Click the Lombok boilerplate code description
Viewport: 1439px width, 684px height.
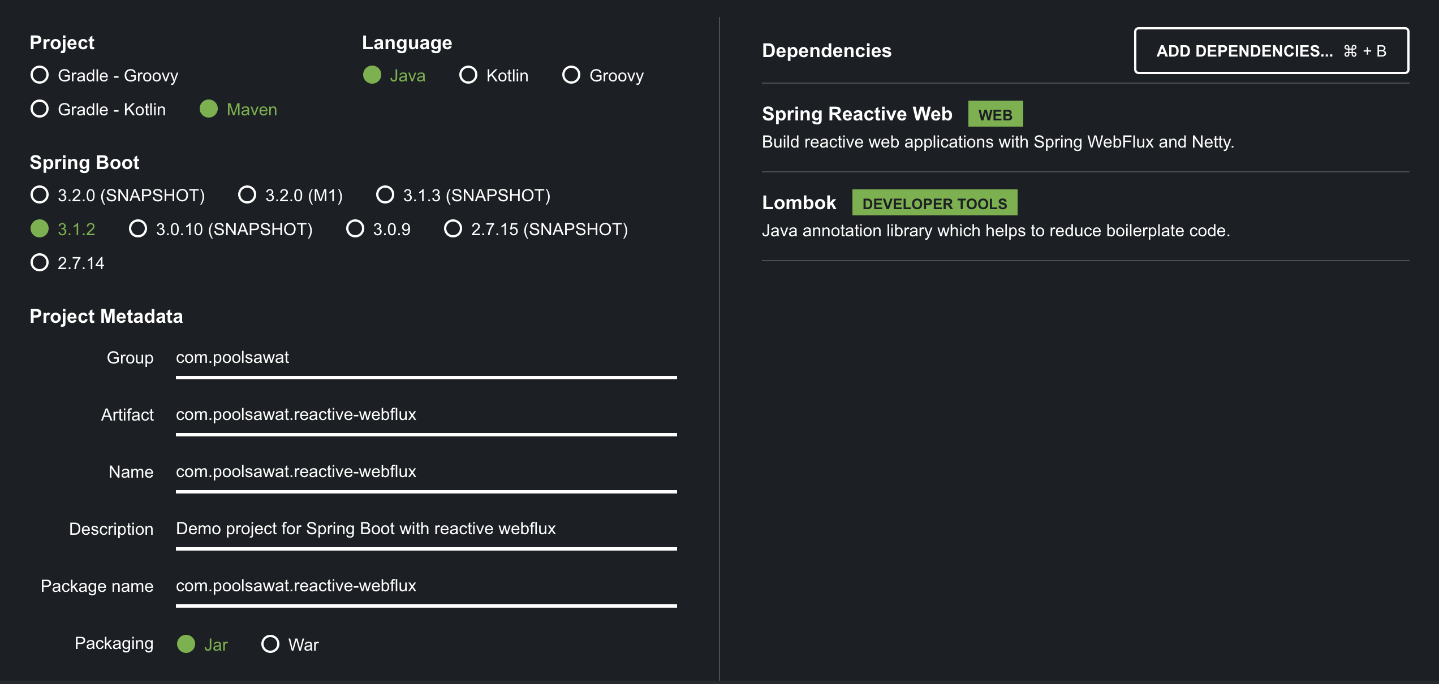(x=996, y=231)
